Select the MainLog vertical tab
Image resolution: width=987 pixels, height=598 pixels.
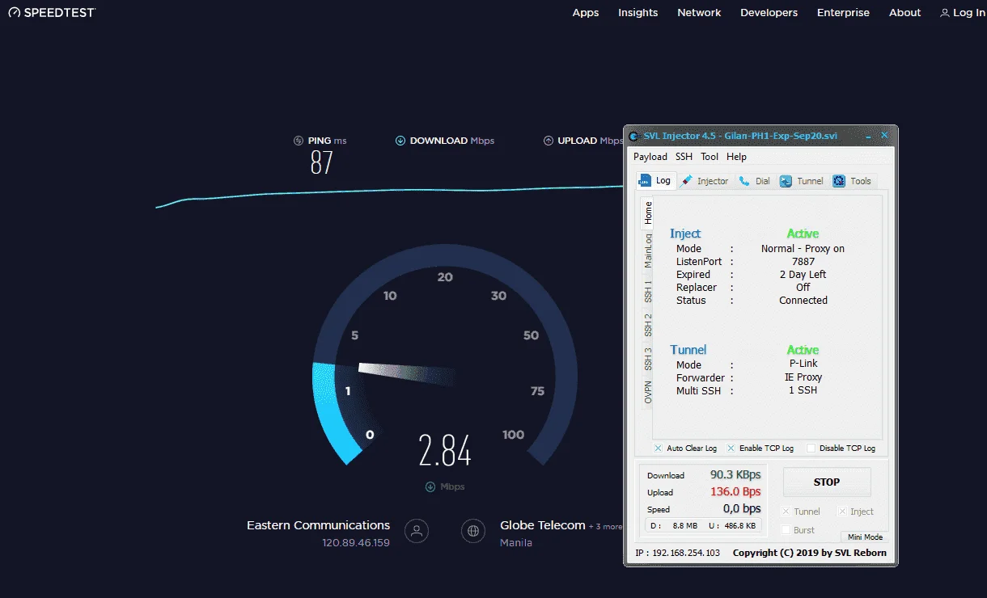(647, 251)
